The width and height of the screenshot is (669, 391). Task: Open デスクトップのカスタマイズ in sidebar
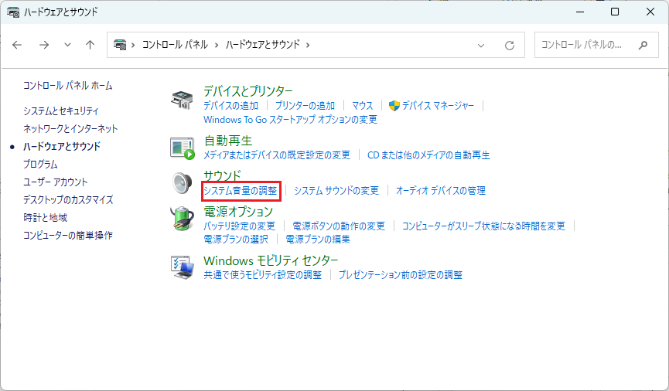pos(68,199)
